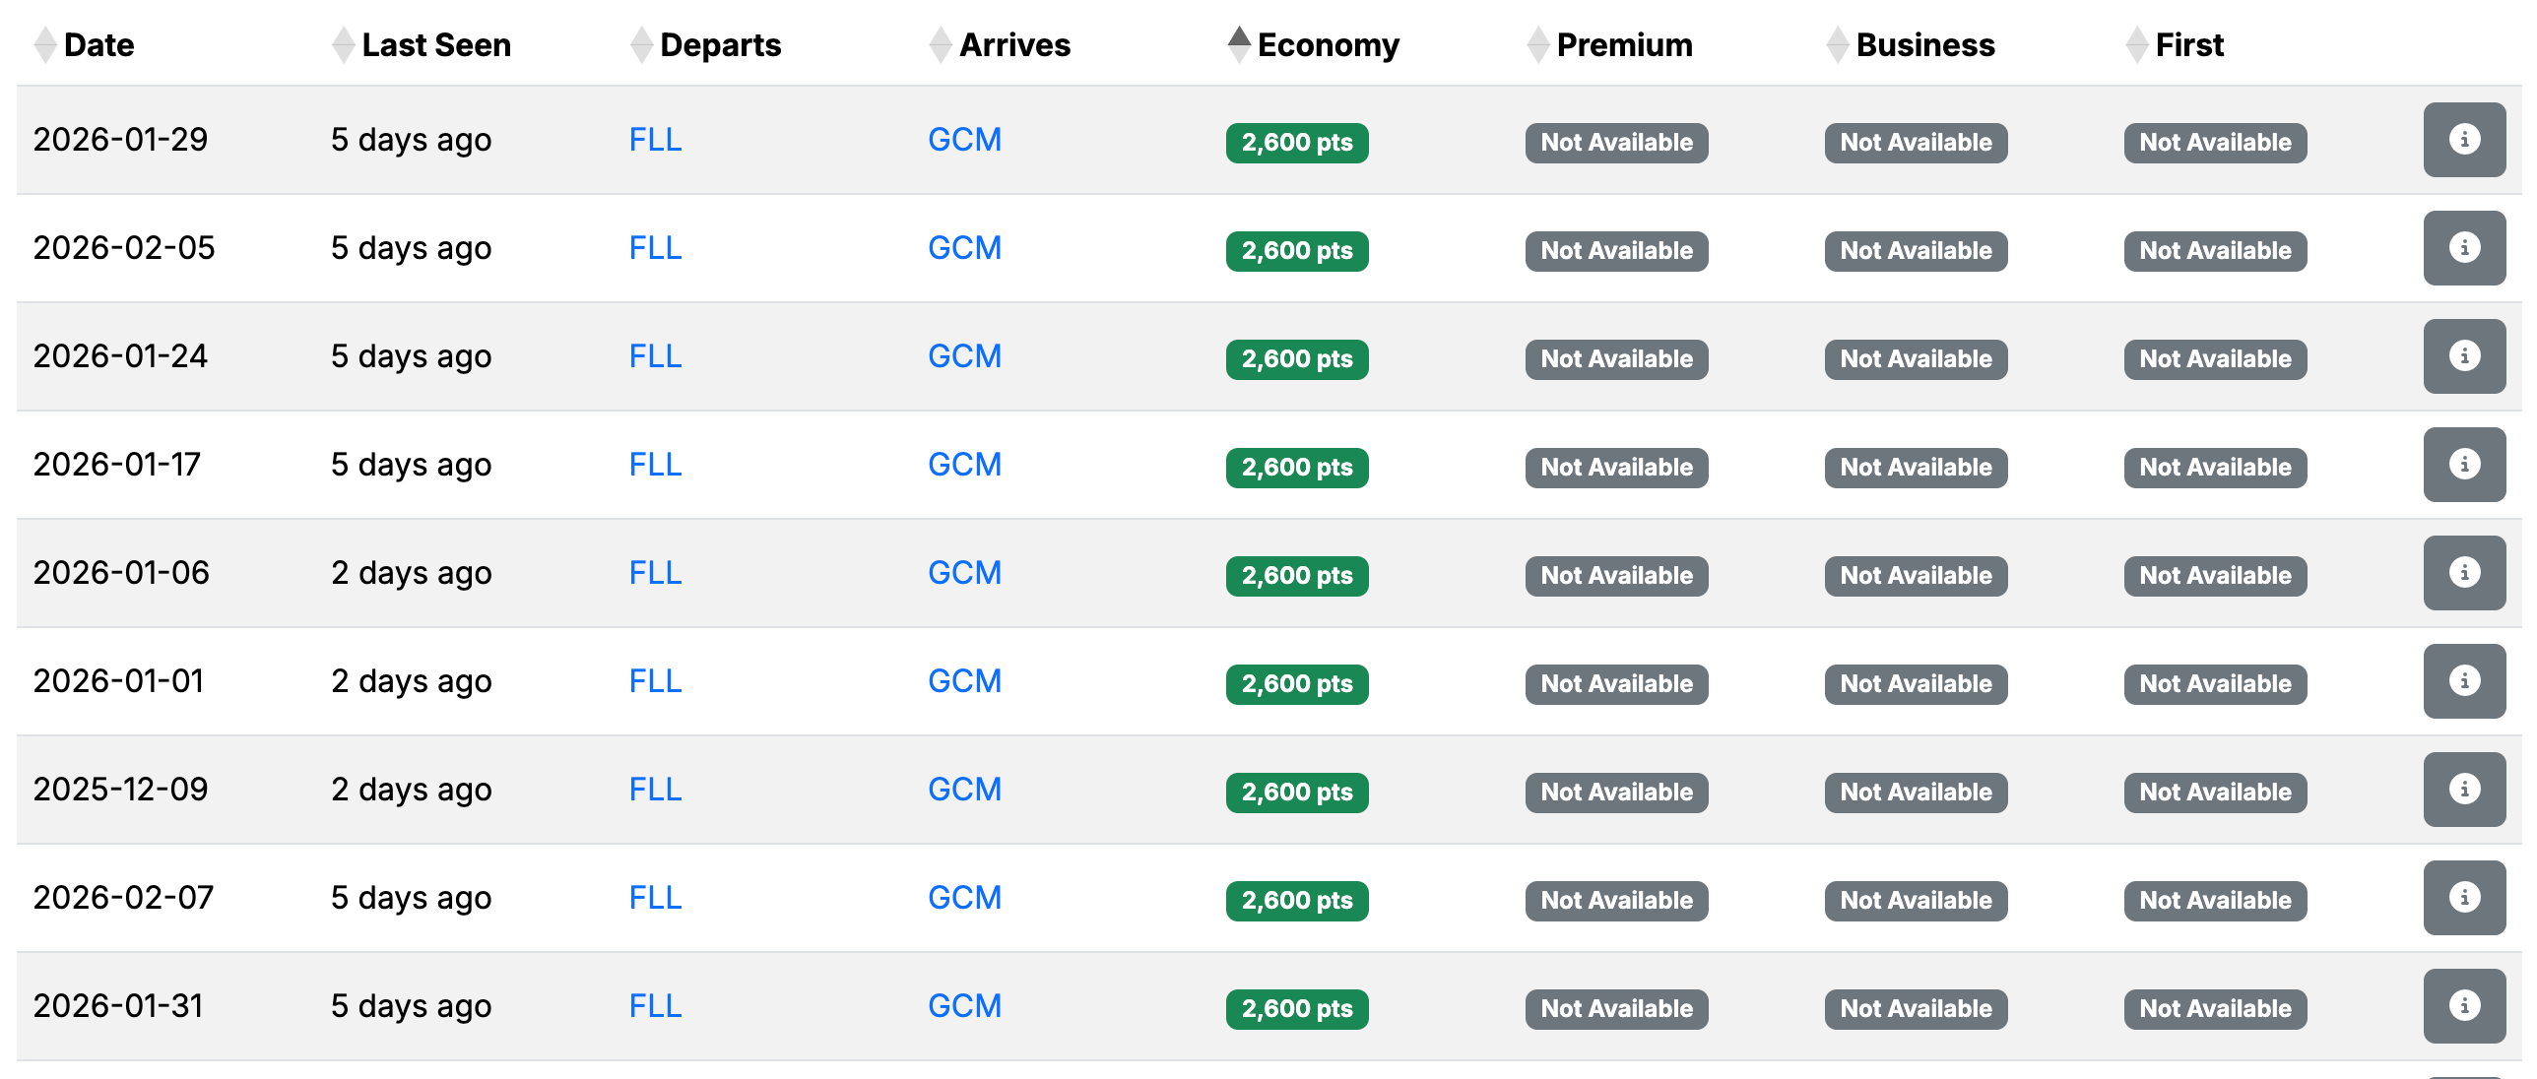Open info details for the 2026-01-01 flight
2537x1079 pixels.
pos(2464,680)
